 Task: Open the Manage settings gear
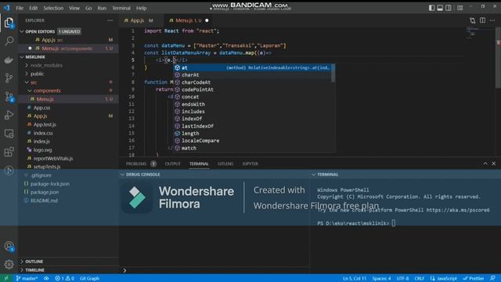click(9, 264)
